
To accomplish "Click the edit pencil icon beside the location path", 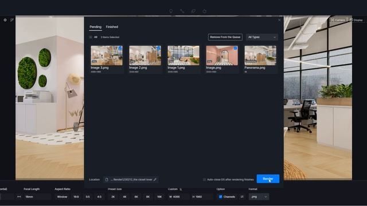I will click(x=155, y=180).
